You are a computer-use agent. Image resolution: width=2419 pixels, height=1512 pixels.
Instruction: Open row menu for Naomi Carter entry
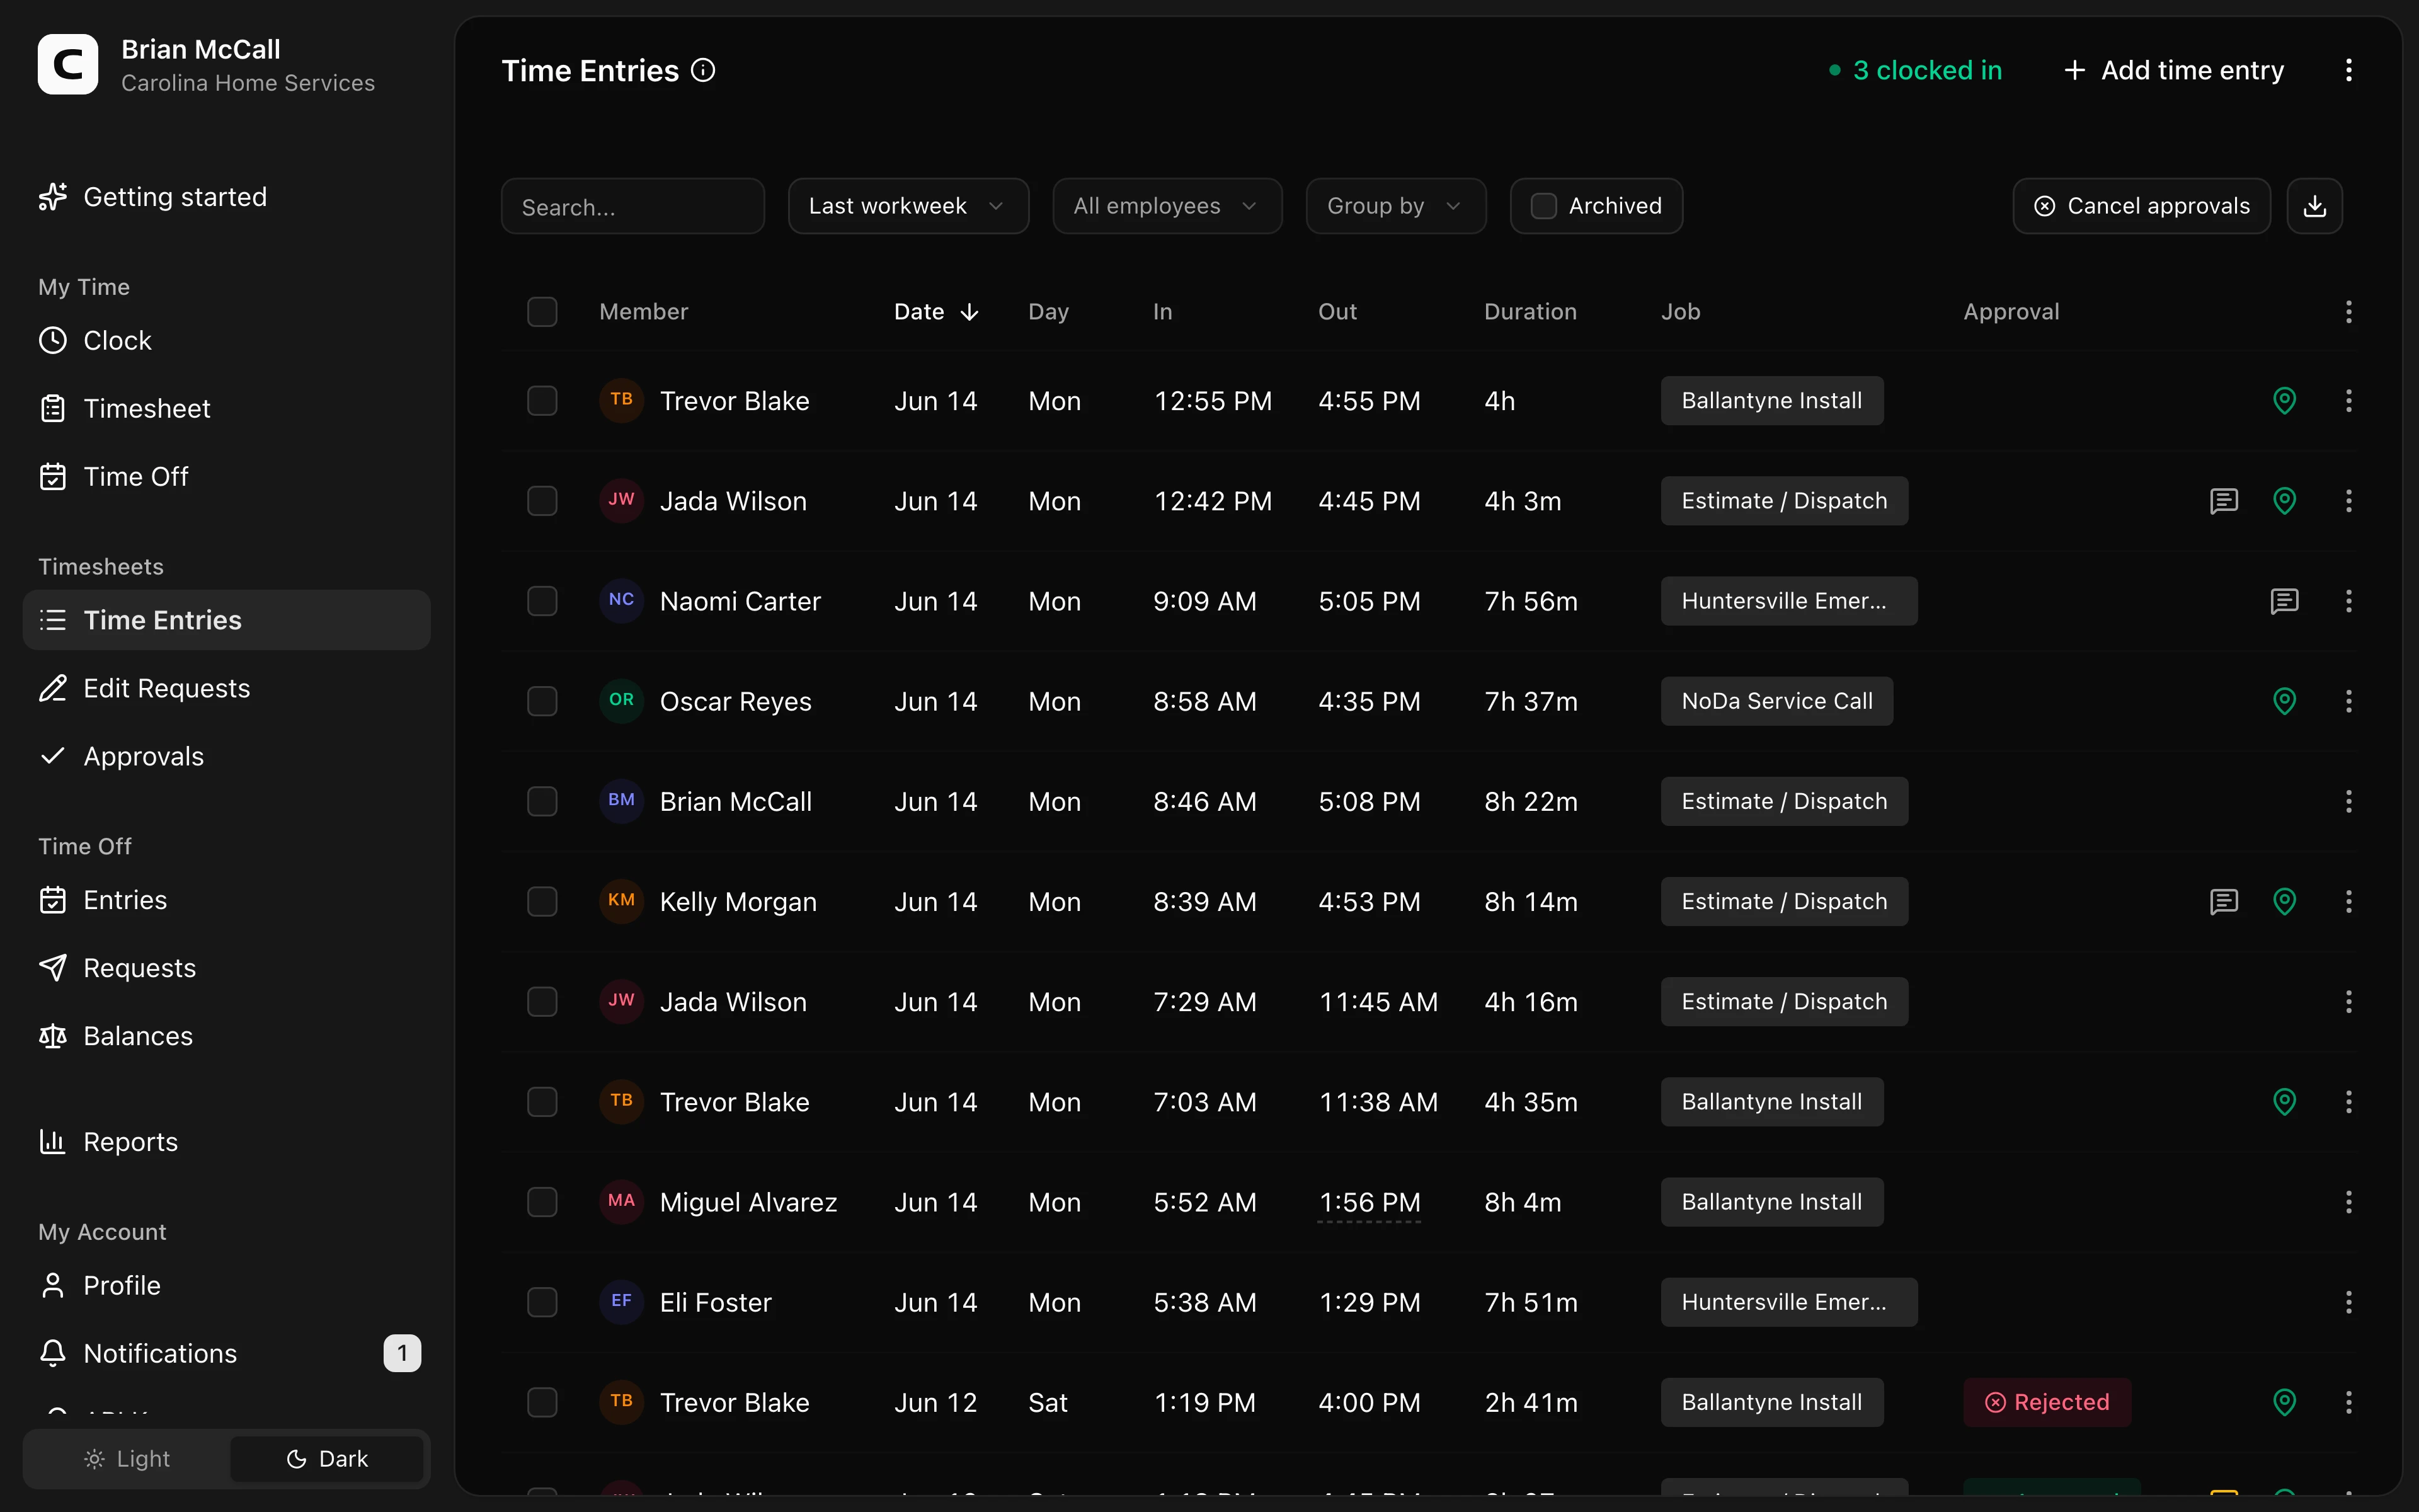[x=2348, y=601]
